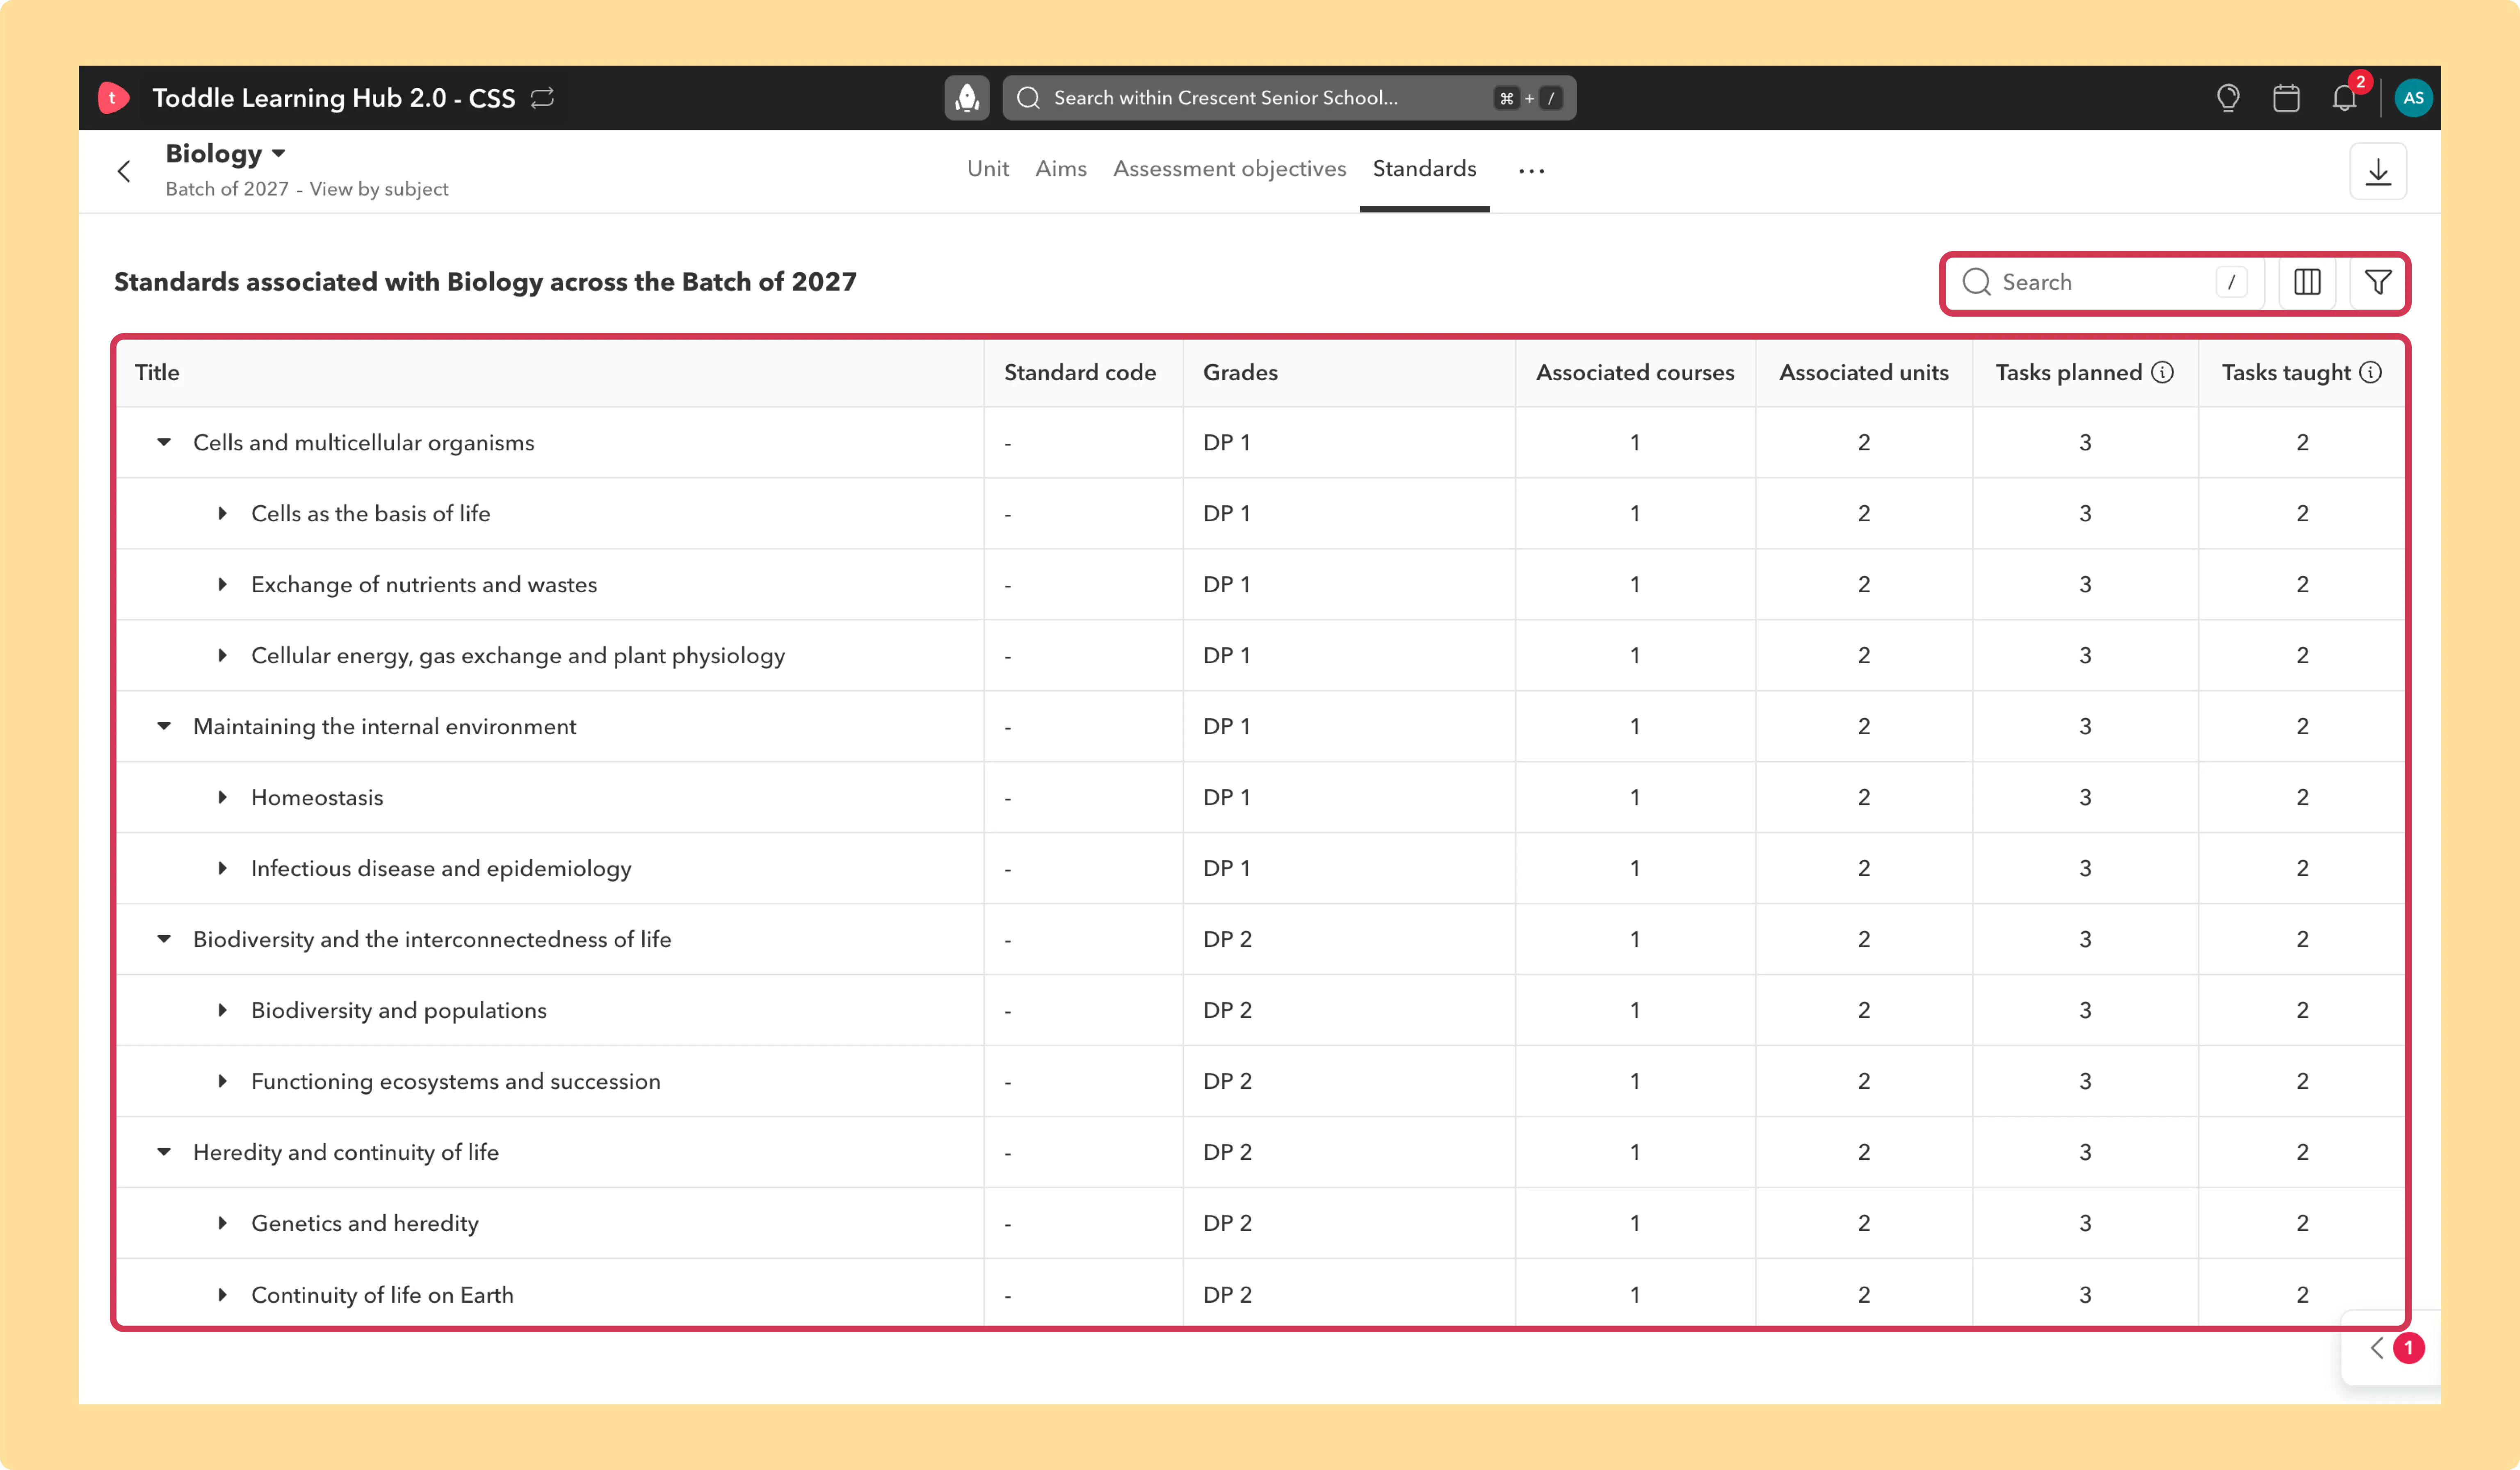This screenshot has width=2520, height=1470.
Task: Click DP 2 grade in Genetics and heredity row
Action: 1228,1224
